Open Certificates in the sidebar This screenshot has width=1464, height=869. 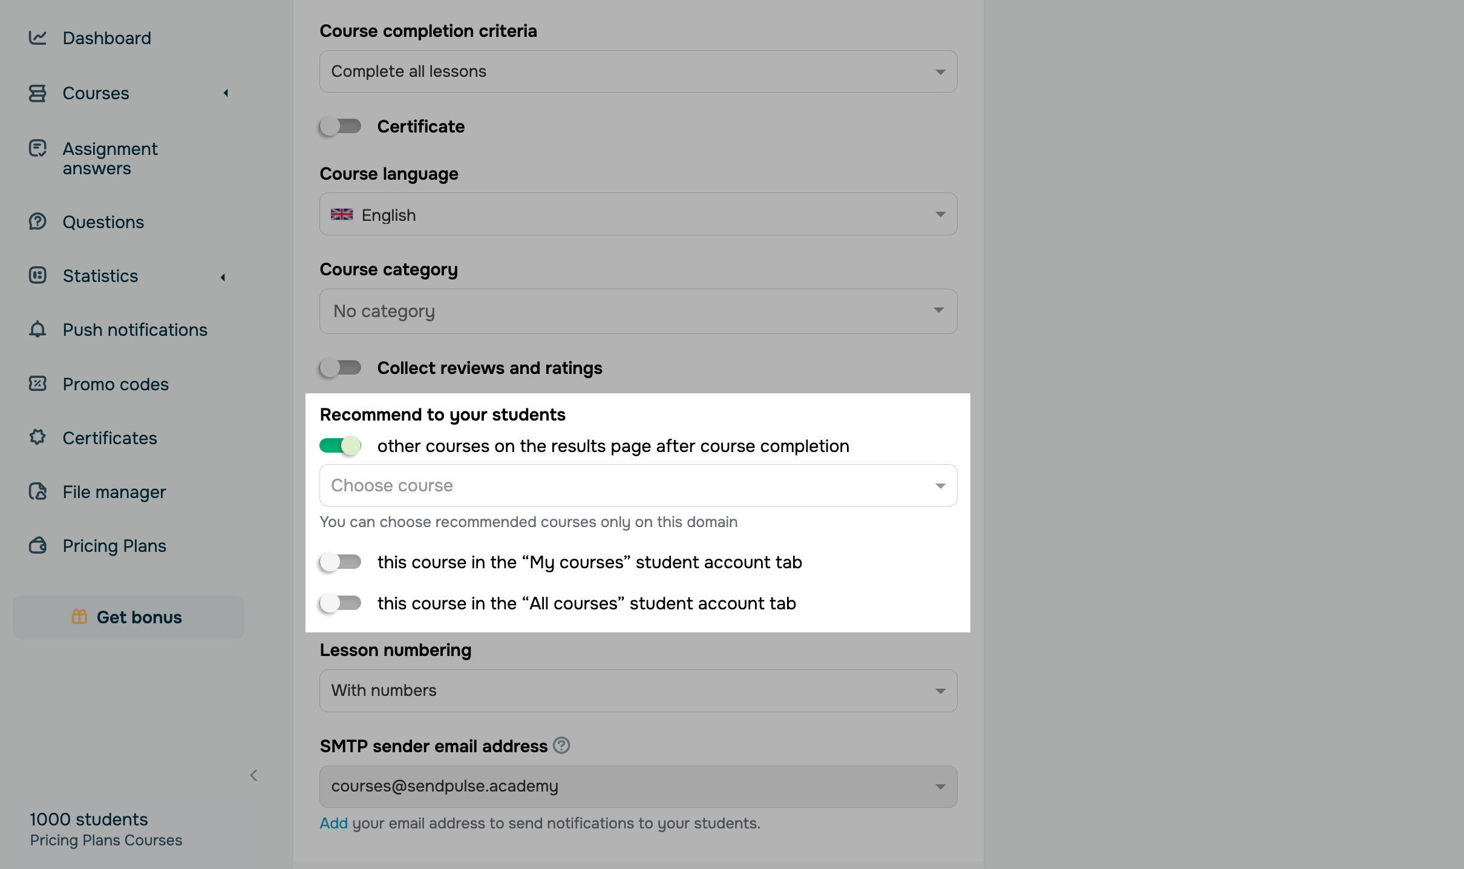point(109,438)
